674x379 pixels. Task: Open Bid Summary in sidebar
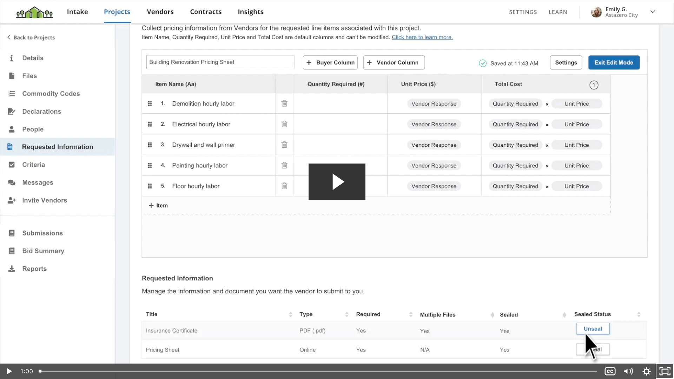point(43,251)
